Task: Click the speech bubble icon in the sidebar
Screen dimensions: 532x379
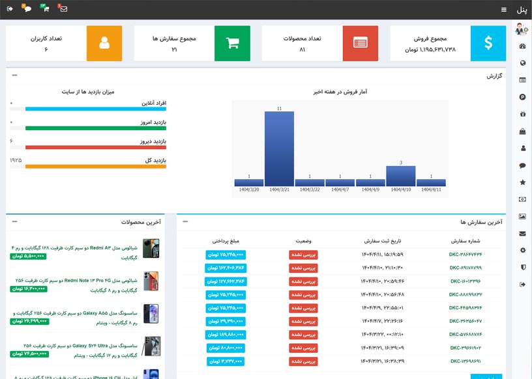Action: (522, 165)
